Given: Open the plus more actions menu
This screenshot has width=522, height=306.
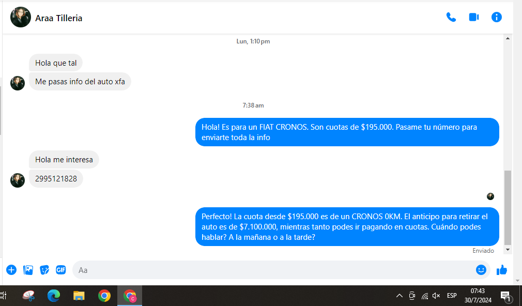Looking at the screenshot, I should click(x=11, y=270).
